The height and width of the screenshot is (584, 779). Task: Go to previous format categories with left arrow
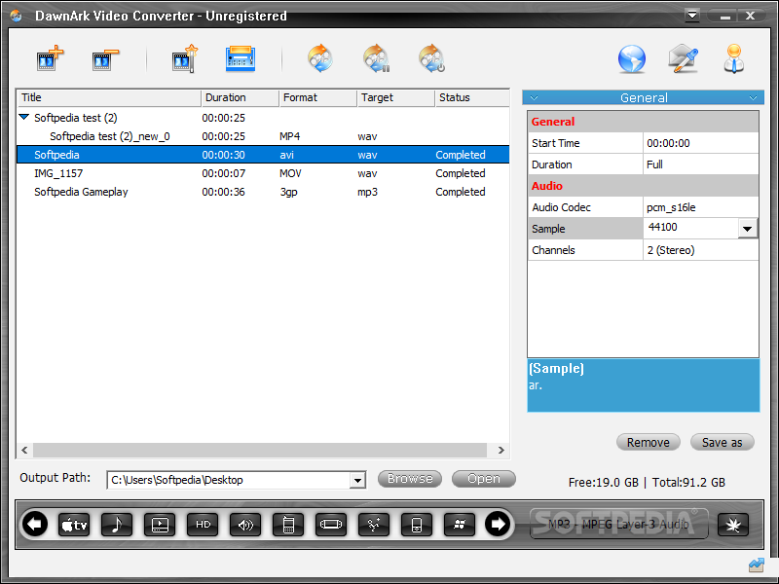tap(35, 524)
